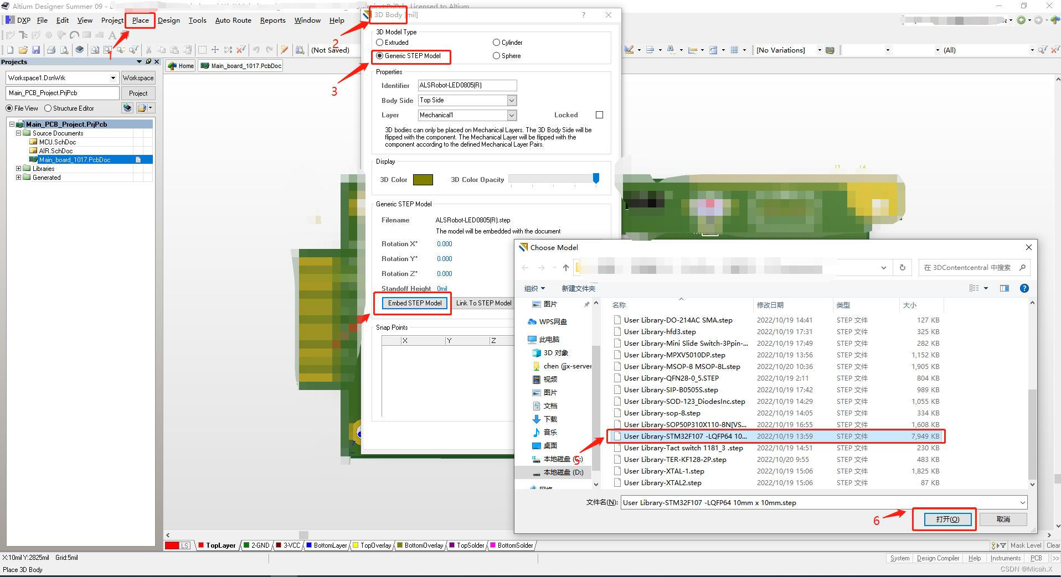Choose the Sphere model type option

tap(496, 56)
